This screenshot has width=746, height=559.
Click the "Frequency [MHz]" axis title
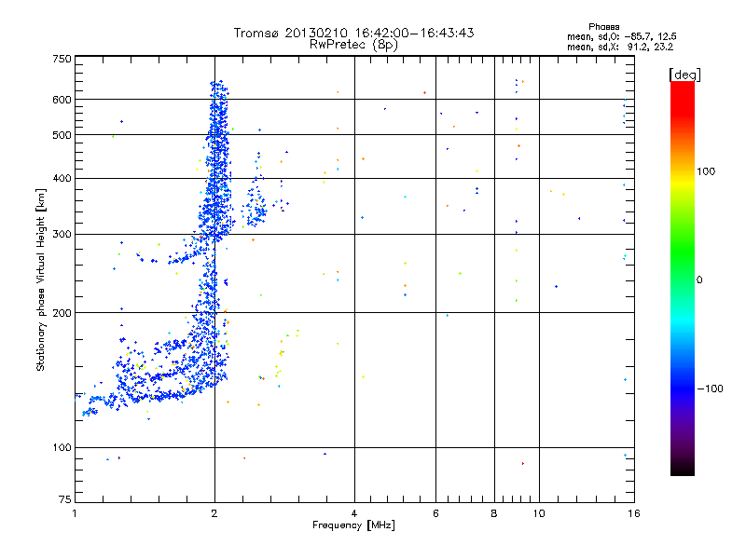pyautogui.click(x=353, y=525)
